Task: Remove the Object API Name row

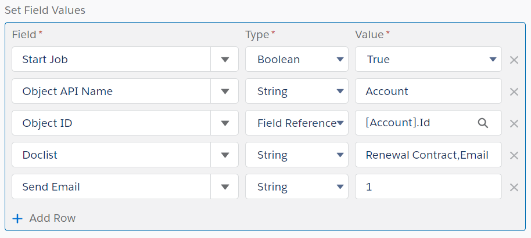Action: coord(514,91)
